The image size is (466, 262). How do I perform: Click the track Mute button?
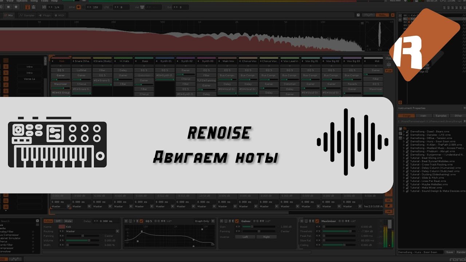click(68, 221)
